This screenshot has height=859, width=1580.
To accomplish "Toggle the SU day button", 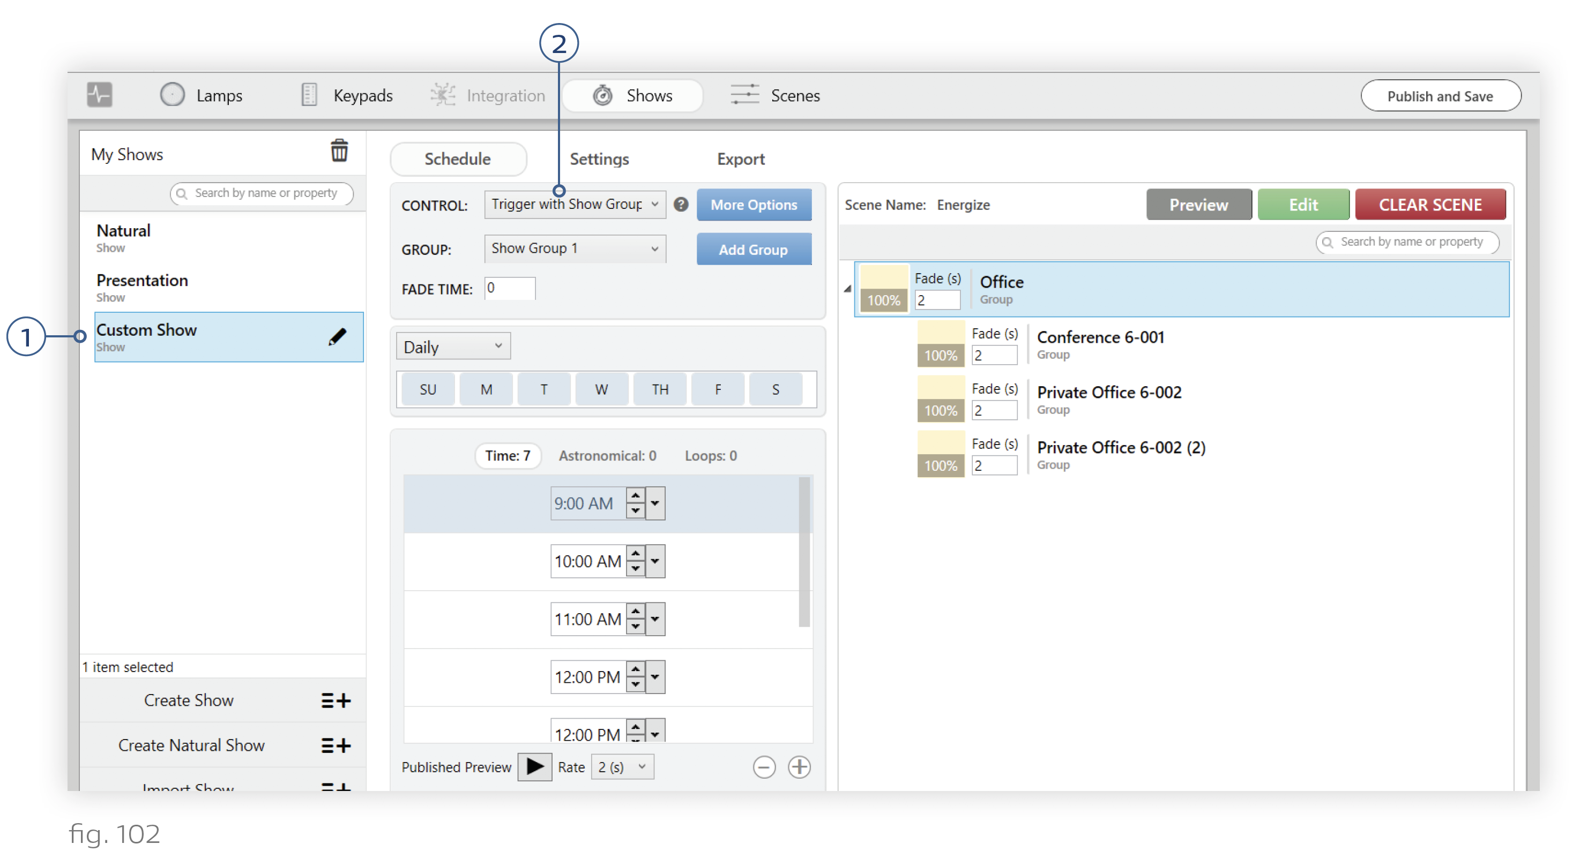I will (x=428, y=389).
